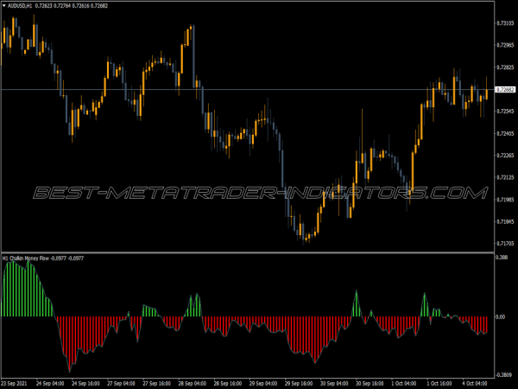Select the AUDUSD,H1 chart title text

click(20, 6)
